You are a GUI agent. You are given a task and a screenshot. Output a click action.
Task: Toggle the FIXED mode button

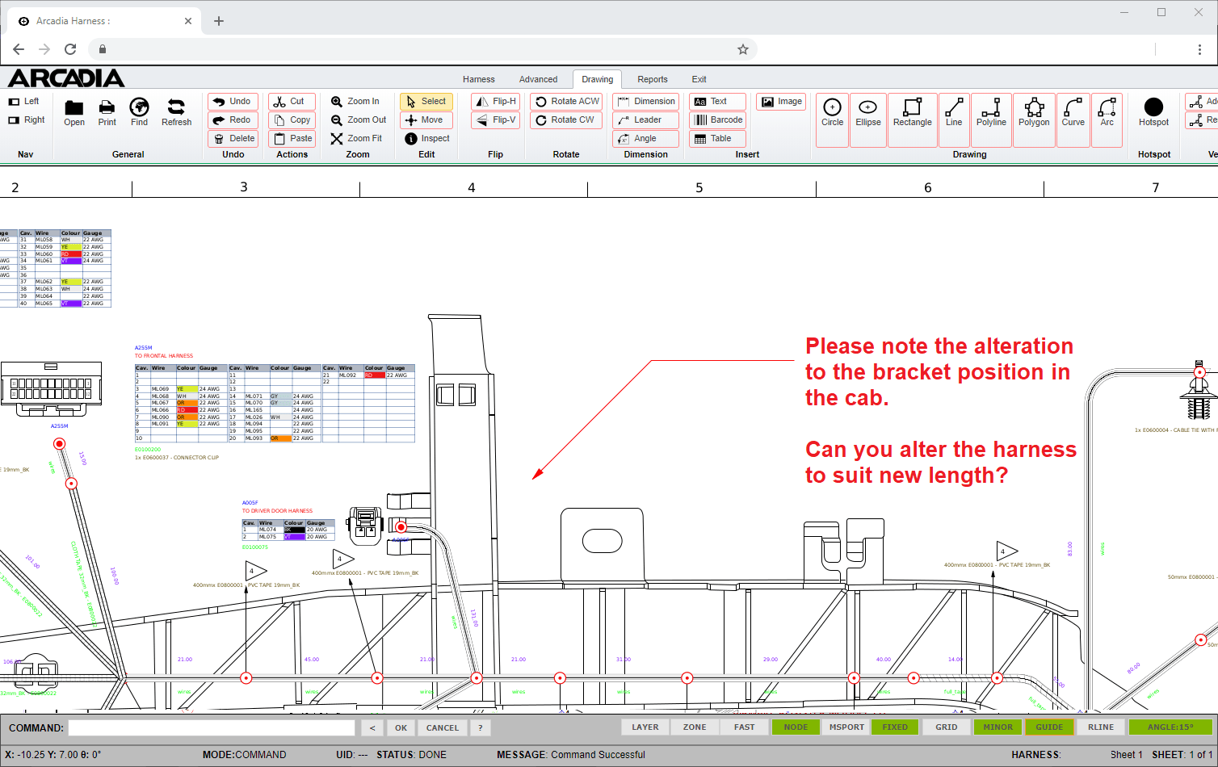tap(895, 727)
